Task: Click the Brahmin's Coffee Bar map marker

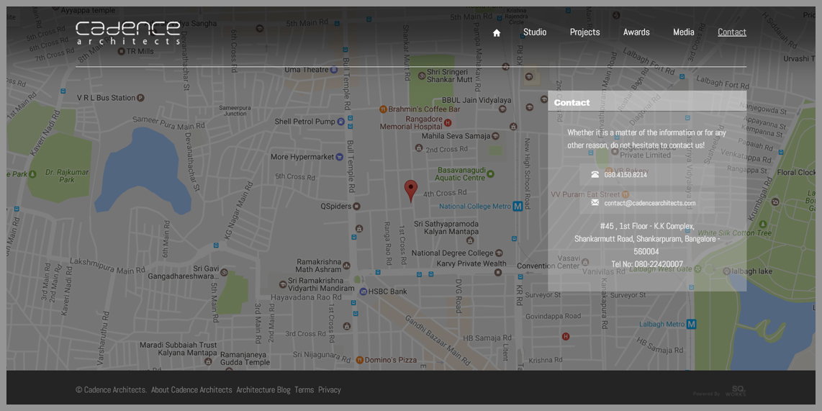Action: (383, 109)
